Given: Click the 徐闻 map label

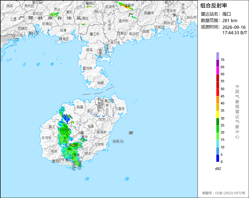Looking at the screenshot, I should coord(100,83).
